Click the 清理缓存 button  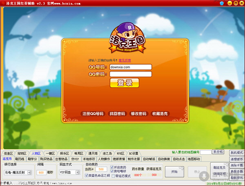pos(237,159)
